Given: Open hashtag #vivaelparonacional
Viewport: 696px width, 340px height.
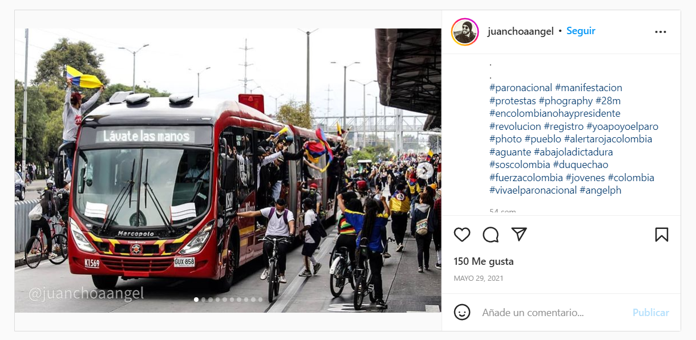Looking at the screenshot, I should [533, 190].
